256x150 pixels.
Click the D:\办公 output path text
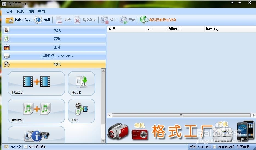pyautogui.click(x=15, y=147)
